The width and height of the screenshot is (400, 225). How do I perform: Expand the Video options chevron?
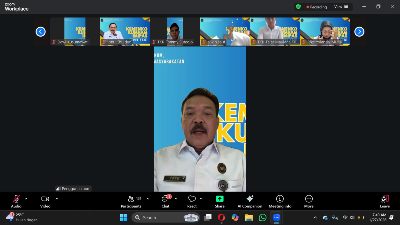(x=57, y=199)
